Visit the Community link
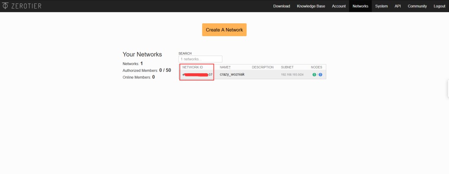 [x=417, y=6]
